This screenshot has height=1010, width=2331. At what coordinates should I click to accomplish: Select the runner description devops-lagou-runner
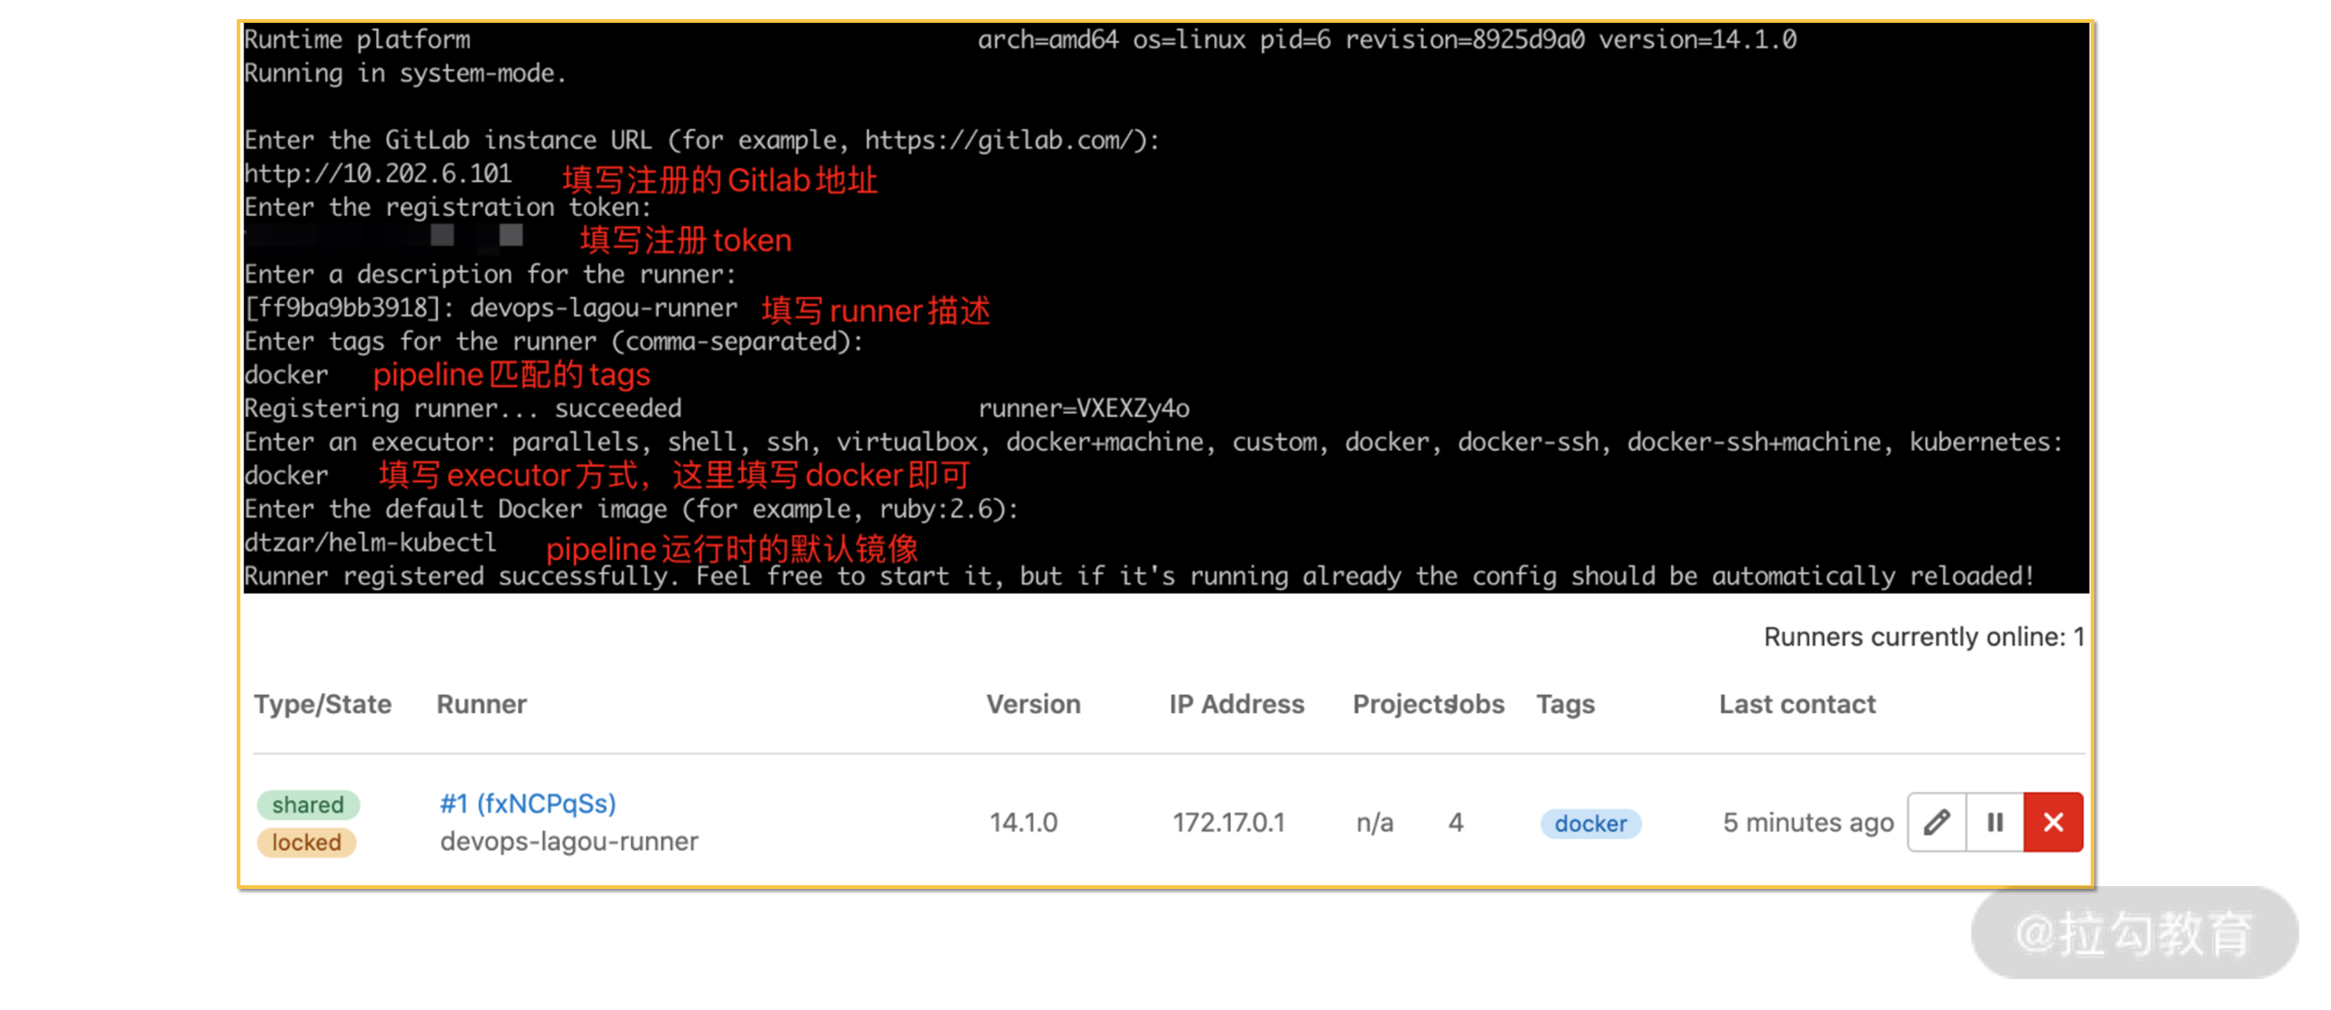tap(569, 841)
